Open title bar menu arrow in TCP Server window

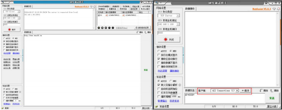coord(161,3)
